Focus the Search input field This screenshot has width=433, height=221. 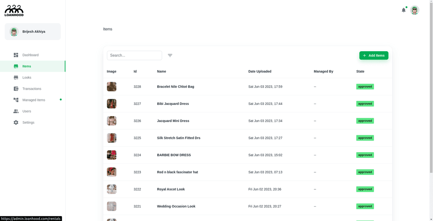pos(134,56)
